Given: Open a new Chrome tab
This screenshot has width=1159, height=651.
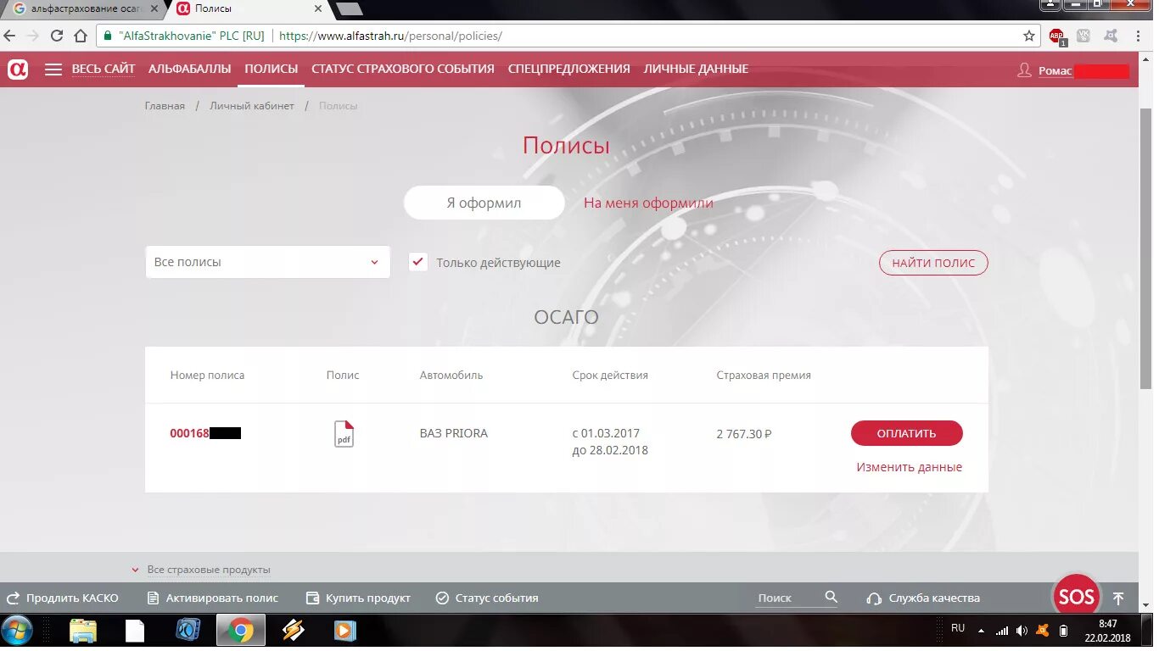Looking at the screenshot, I should (x=350, y=9).
